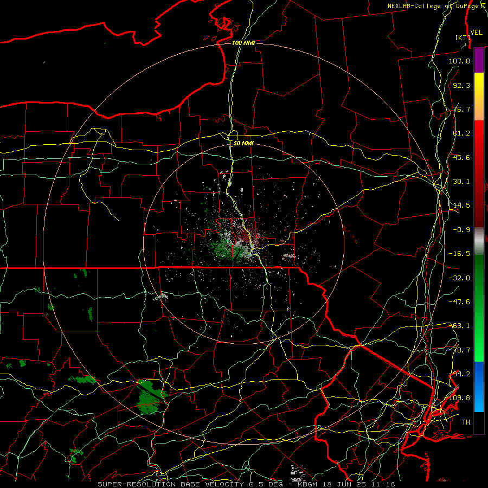
Task: Click the 45.6 legend value
Action: pos(461,157)
